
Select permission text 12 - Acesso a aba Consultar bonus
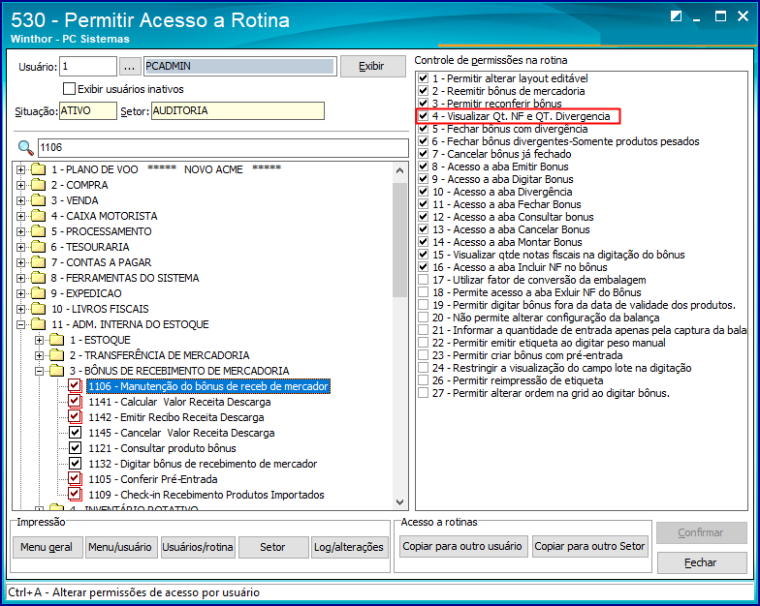tap(513, 217)
